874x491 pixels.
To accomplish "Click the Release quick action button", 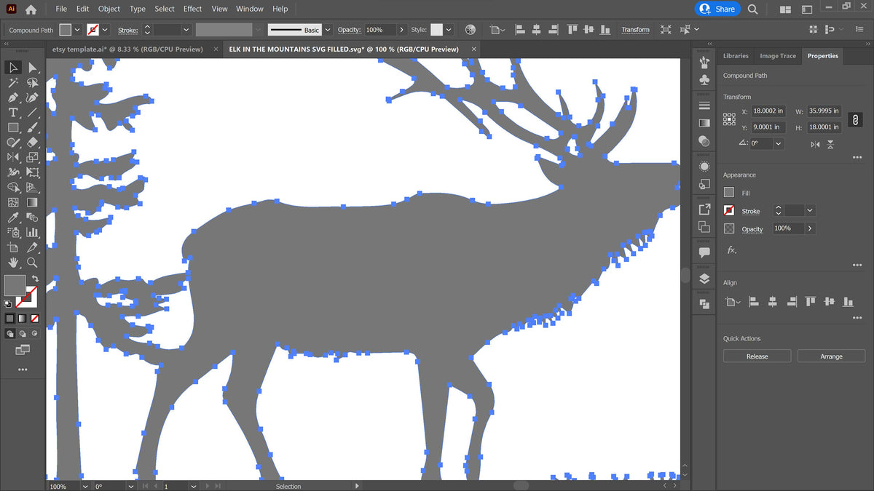I will click(x=757, y=356).
